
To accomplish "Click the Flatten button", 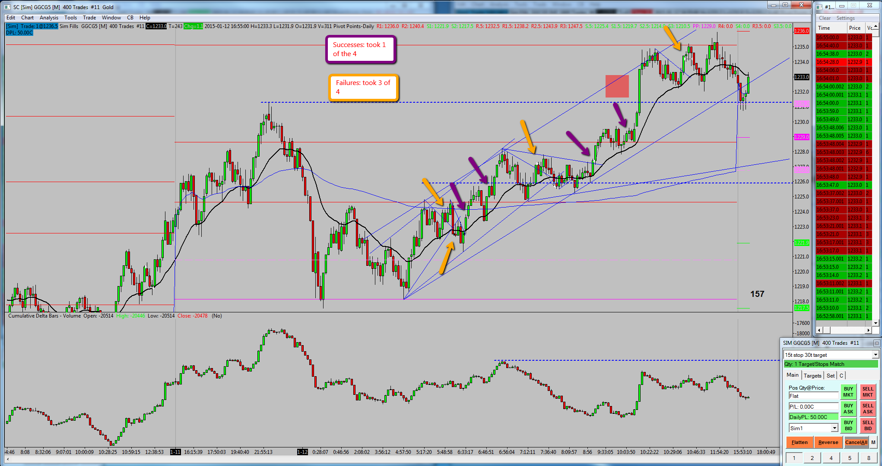I will tap(800, 442).
